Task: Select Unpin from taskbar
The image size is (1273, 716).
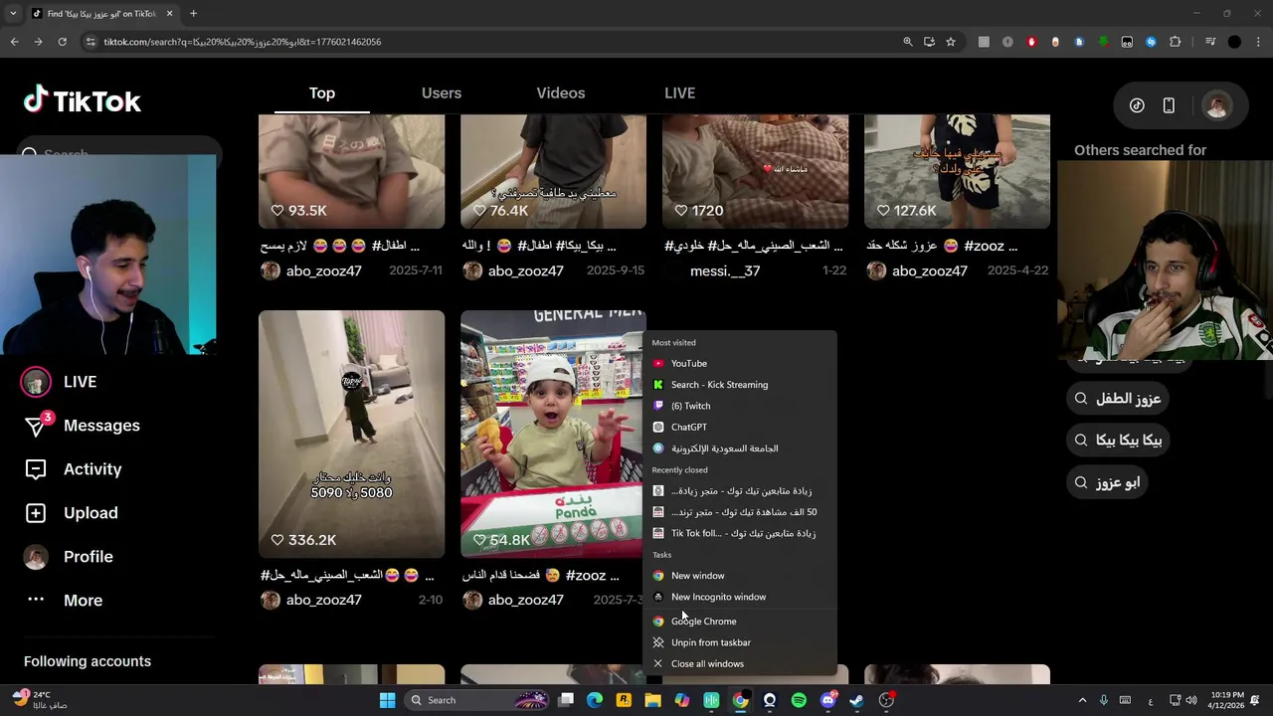Action: pos(740,642)
